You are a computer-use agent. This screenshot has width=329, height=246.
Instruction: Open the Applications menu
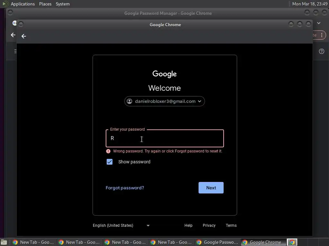[x=23, y=4]
